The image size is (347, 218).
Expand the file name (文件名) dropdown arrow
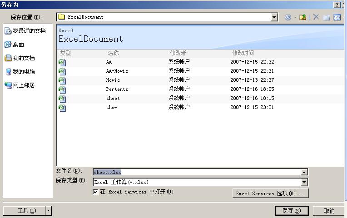pos(304,172)
